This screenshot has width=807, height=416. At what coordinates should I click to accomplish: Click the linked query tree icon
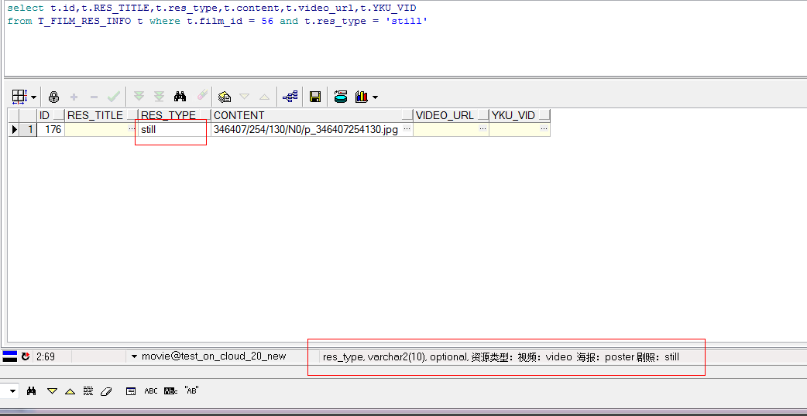click(x=290, y=96)
